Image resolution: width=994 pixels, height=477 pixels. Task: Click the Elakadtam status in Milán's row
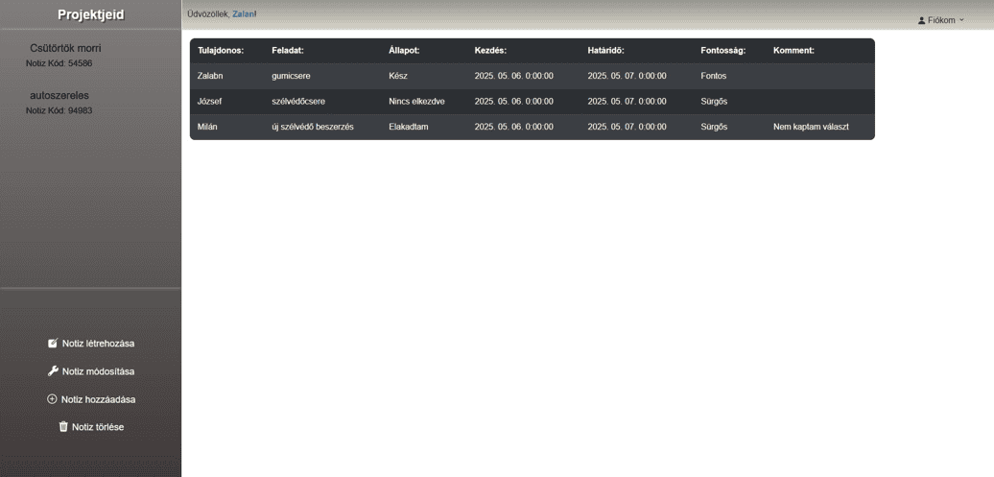point(408,127)
